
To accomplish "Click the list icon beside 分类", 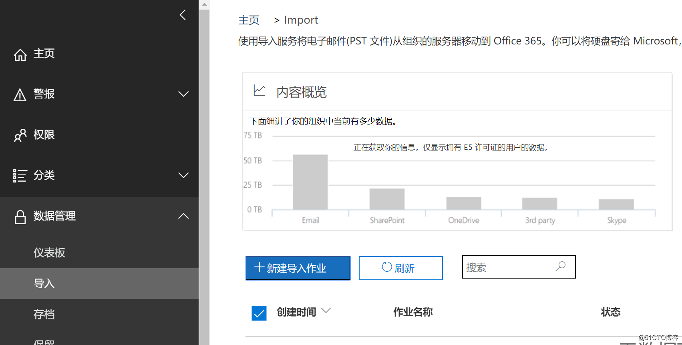I will click(x=20, y=176).
